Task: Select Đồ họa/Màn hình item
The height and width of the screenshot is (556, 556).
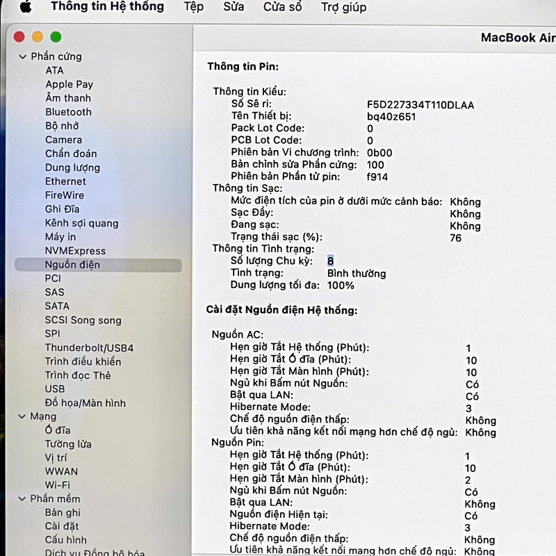Action: pyautogui.click(x=85, y=403)
